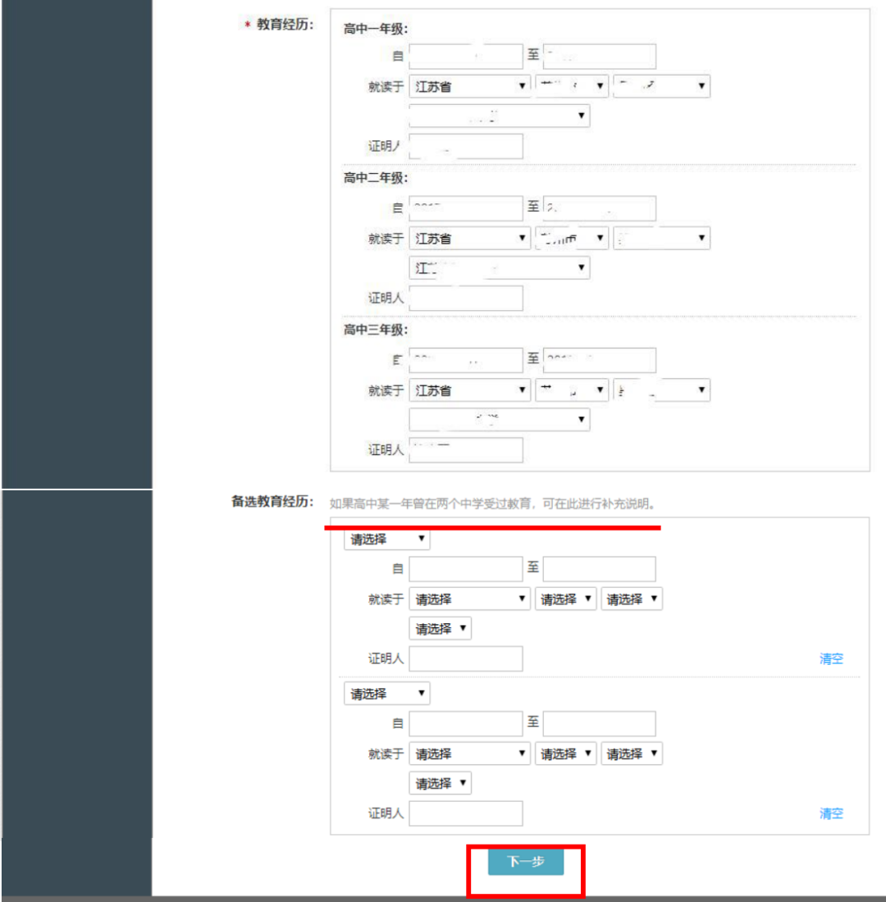
Task: Open the city 请选择 dropdown in second backup record
Action: tap(565, 753)
